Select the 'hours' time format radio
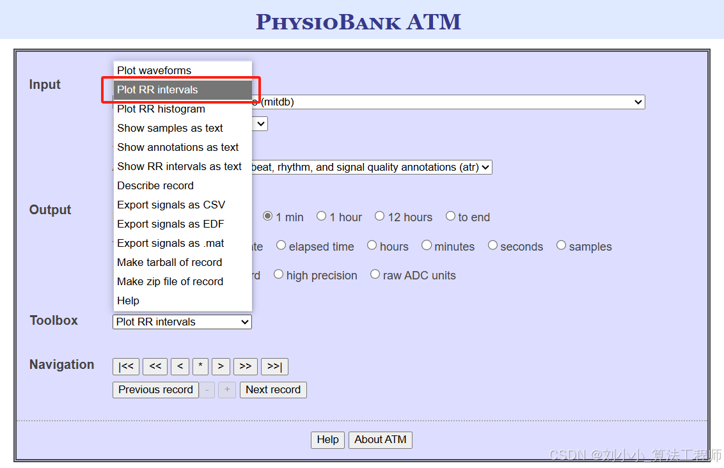Viewport: 724px width, 468px height. click(x=372, y=246)
